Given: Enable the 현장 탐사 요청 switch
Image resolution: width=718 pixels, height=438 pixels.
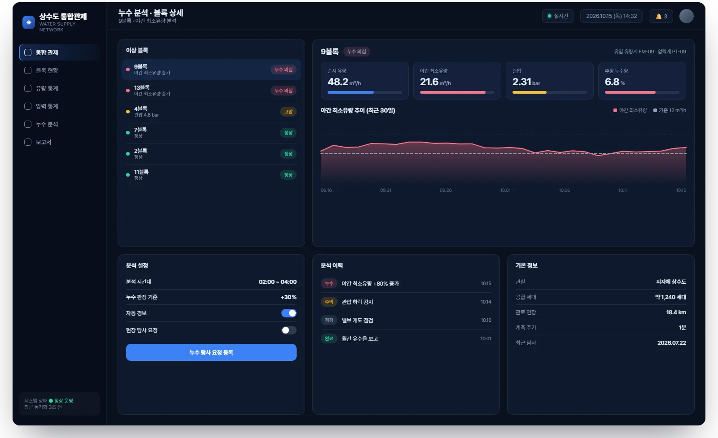Looking at the screenshot, I should pyautogui.click(x=289, y=330).
